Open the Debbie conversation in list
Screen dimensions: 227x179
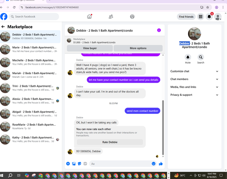coord(30,37)
